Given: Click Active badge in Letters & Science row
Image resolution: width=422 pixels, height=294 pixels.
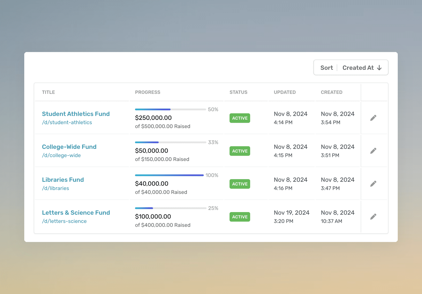Looking at the screenshot, I should coord(240,217).
